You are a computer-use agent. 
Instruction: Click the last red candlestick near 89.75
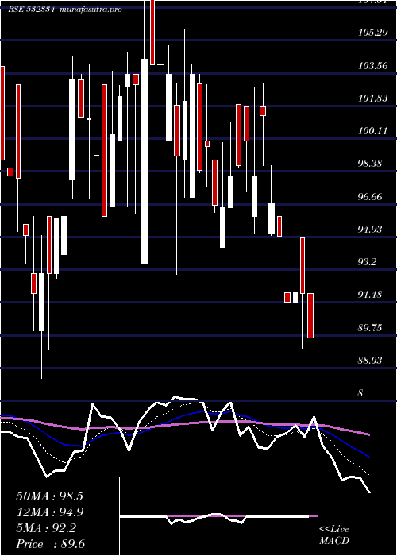310,315
